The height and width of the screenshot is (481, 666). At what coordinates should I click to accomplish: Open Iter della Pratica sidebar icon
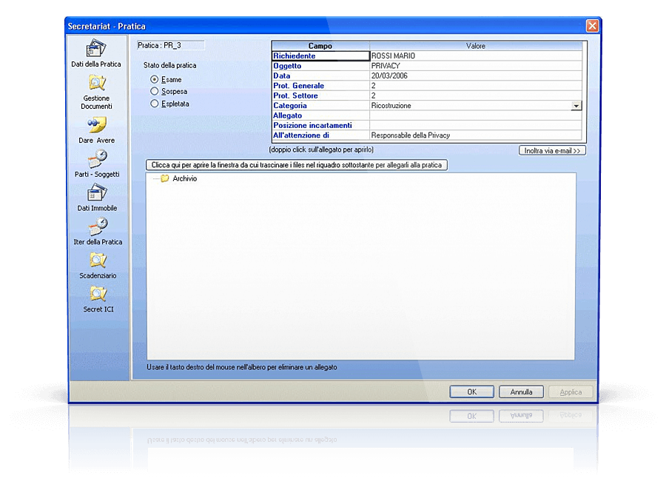(98, 226)
